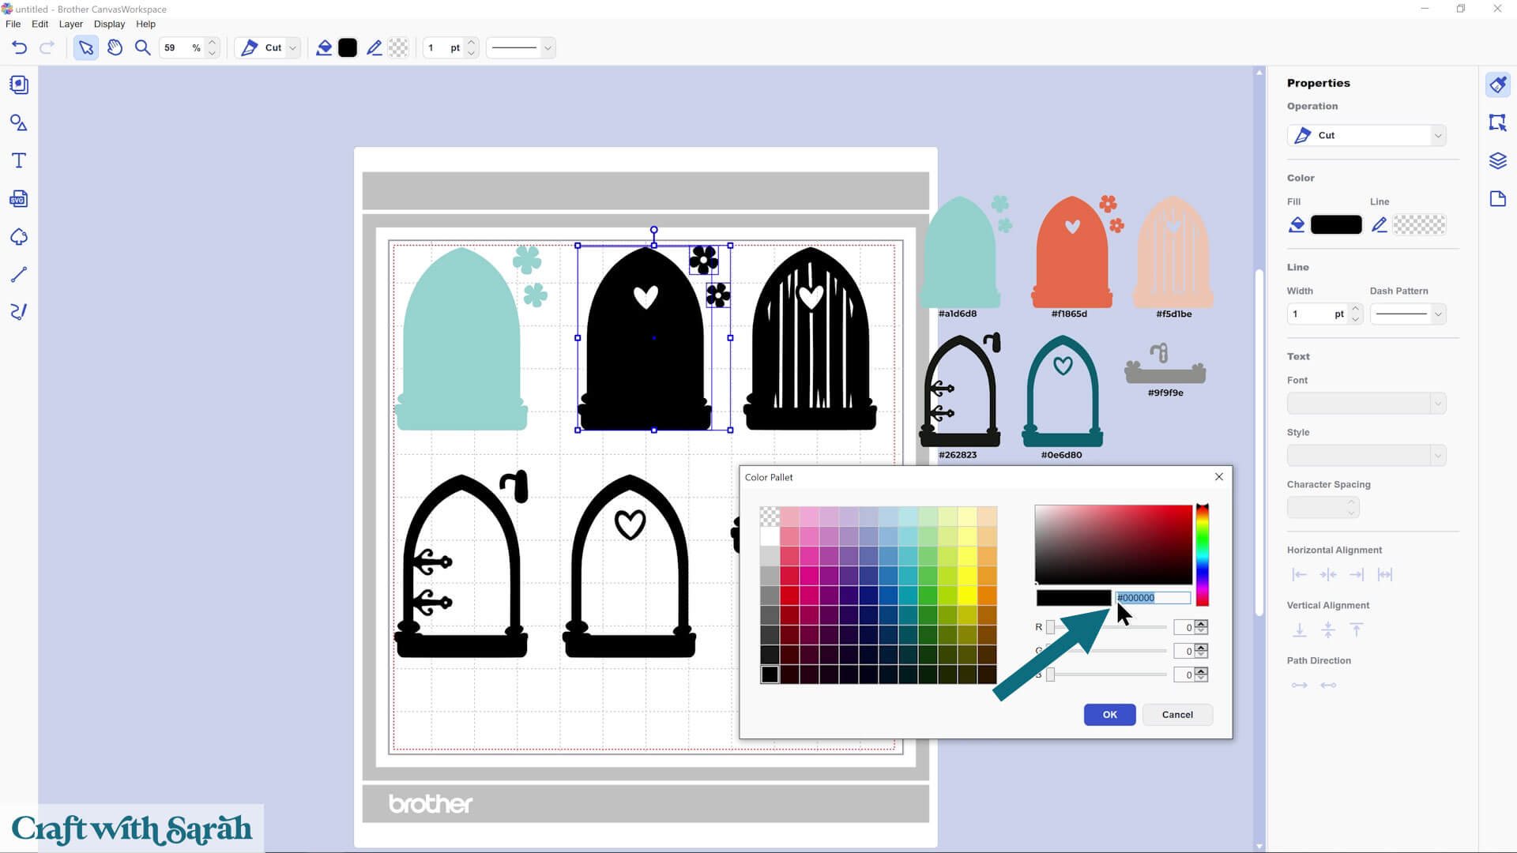Click the Shapes tool icon
This screenshot has width=1517, height=853.
tap(19, 123)
